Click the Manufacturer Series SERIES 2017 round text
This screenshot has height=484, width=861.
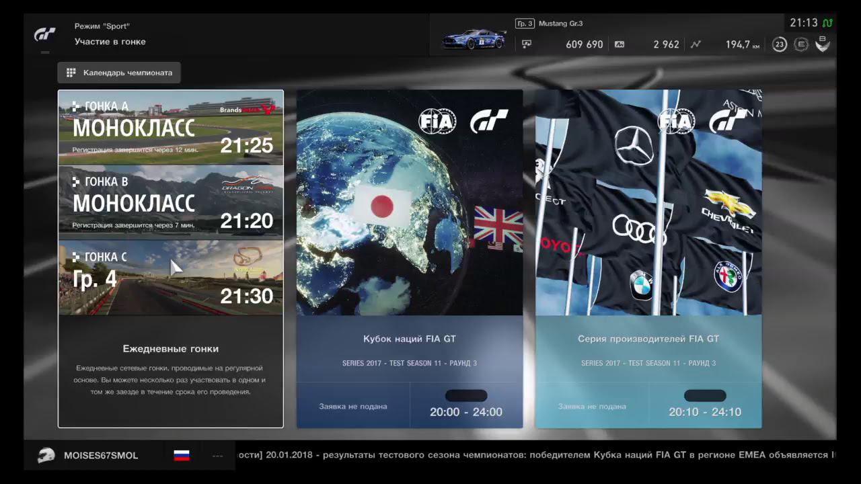coord(648,364)
